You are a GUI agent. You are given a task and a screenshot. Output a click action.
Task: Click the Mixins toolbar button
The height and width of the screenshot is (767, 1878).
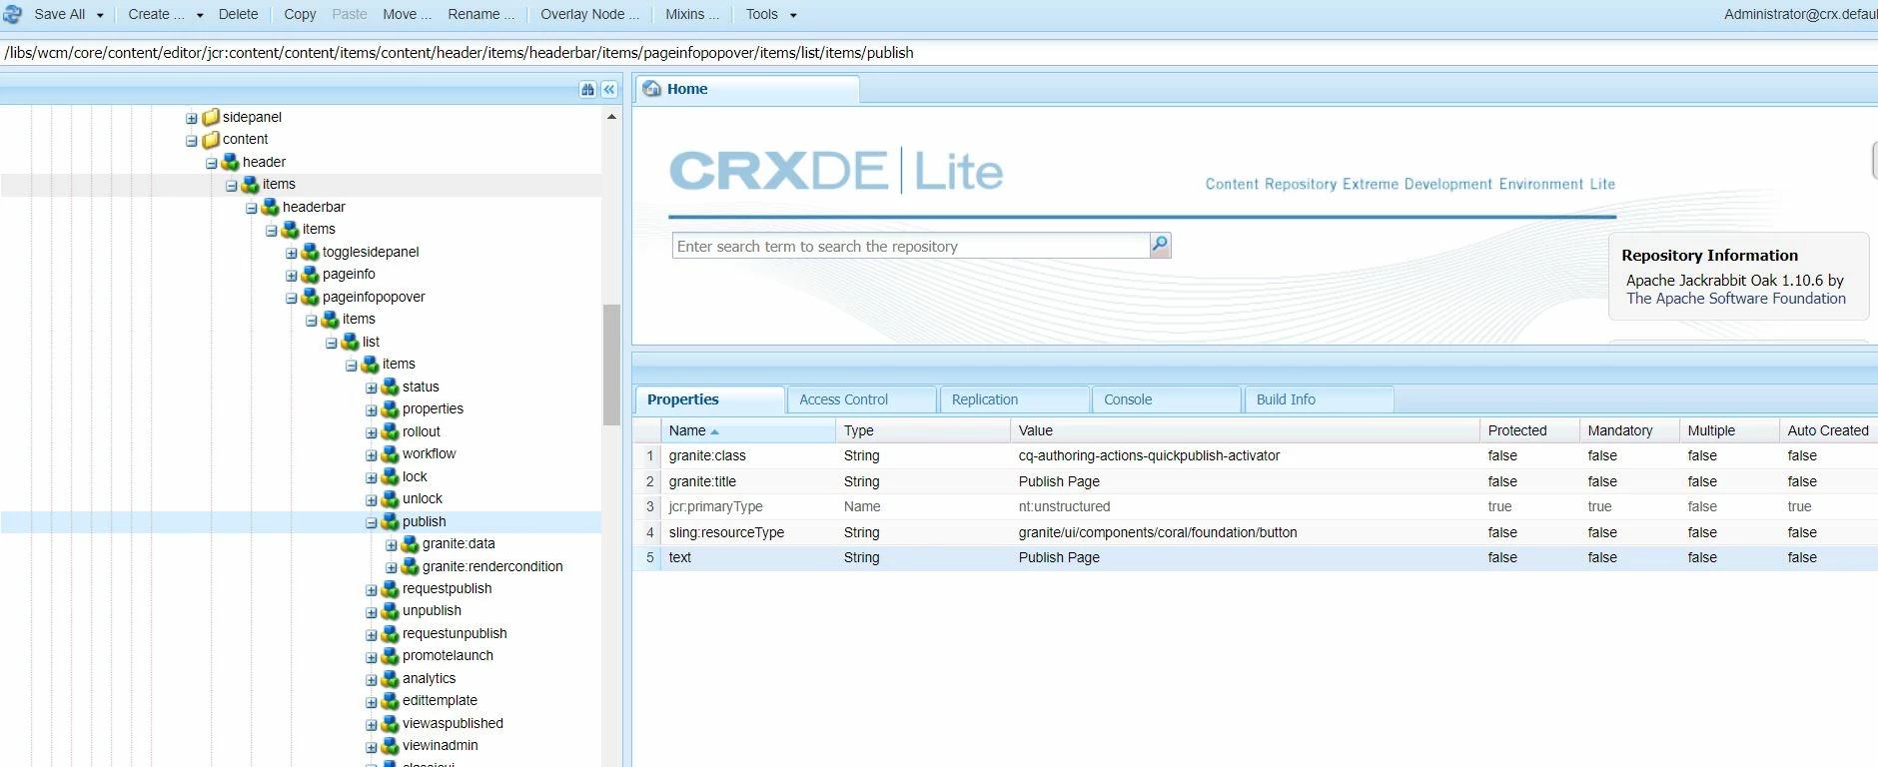pyautogui.click(x=692, y=14)
